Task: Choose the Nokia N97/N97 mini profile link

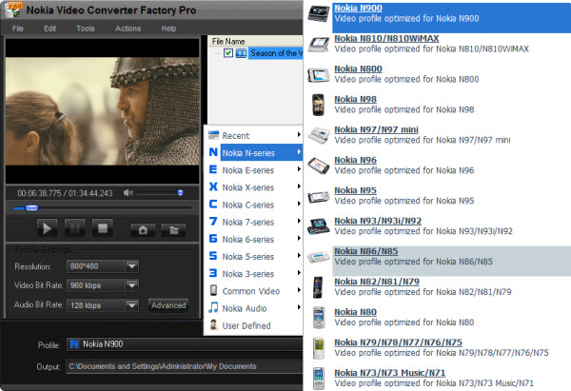Action: (x=376, y=129)
